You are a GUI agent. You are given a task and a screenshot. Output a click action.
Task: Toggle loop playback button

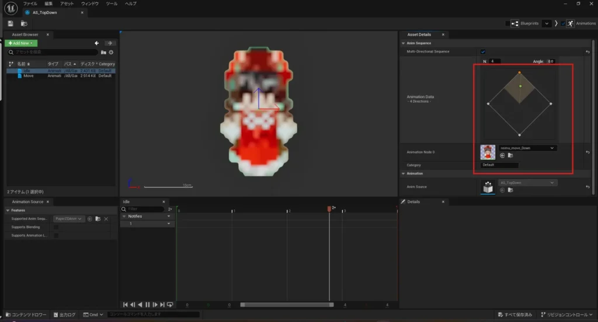click(170, 304)
